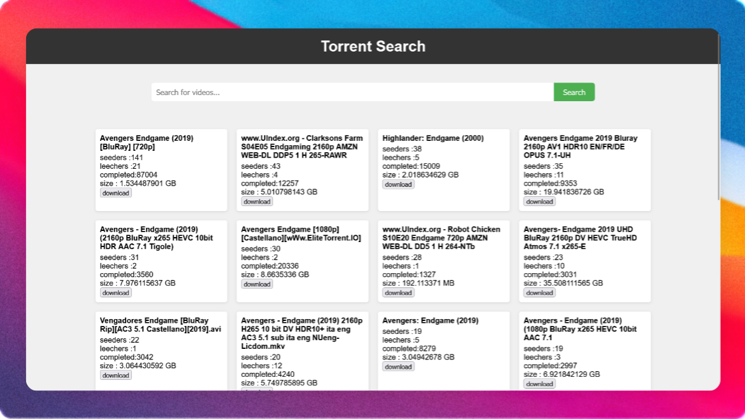
Task: Click "size : 3.064430592 GB" text
Action: (138, 366)
